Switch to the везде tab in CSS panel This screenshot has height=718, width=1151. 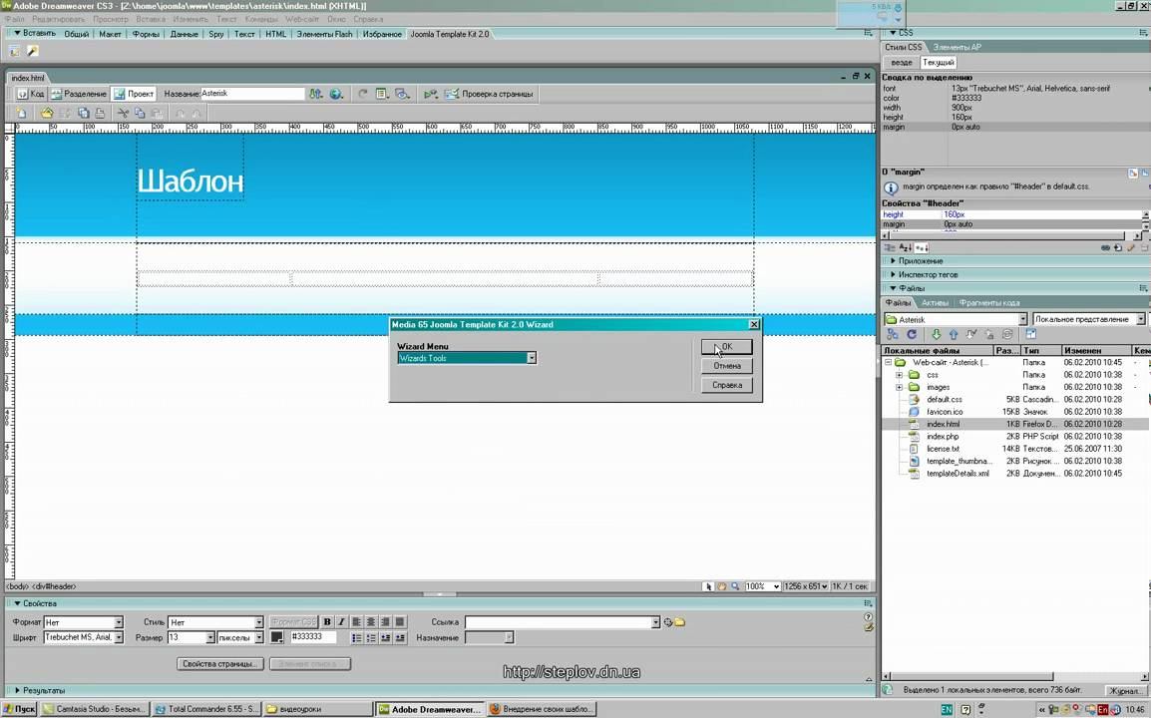[x=901, y=63]
